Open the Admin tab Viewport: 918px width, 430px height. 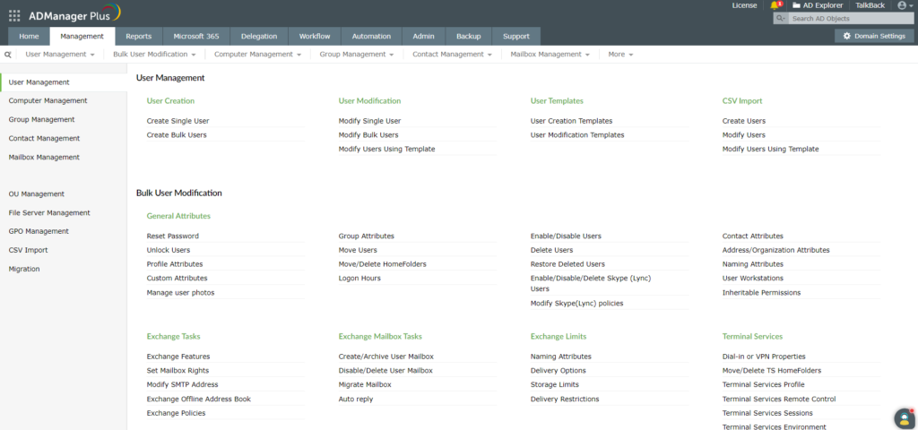pos(423,36)
